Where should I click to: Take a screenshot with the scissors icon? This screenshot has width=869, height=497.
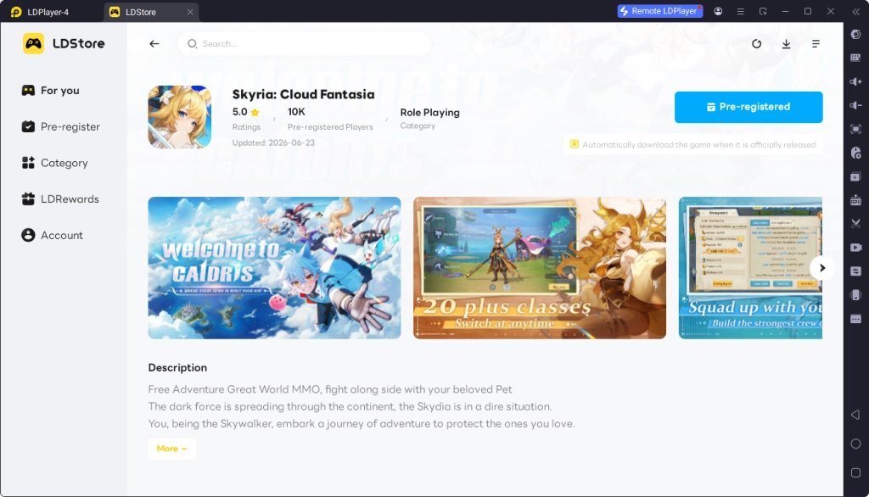[855, 223]
